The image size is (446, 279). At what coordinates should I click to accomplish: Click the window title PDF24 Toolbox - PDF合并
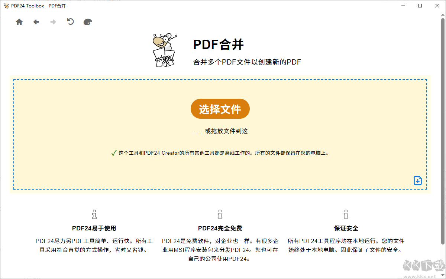point(39,6)
